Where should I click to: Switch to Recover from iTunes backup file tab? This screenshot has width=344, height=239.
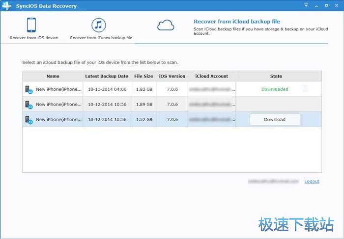101,28
